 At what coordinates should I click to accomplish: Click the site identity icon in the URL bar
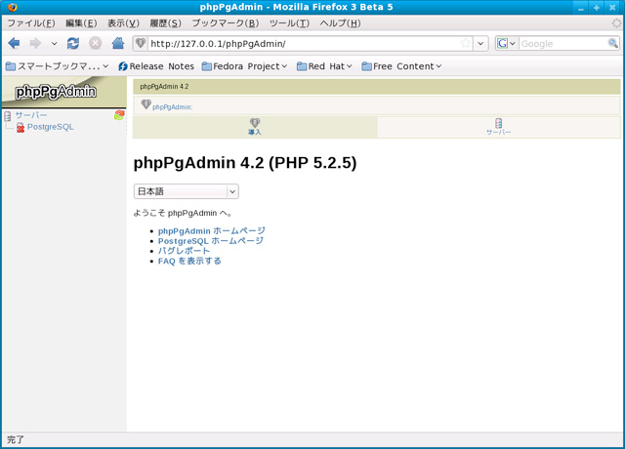(141, 43)
